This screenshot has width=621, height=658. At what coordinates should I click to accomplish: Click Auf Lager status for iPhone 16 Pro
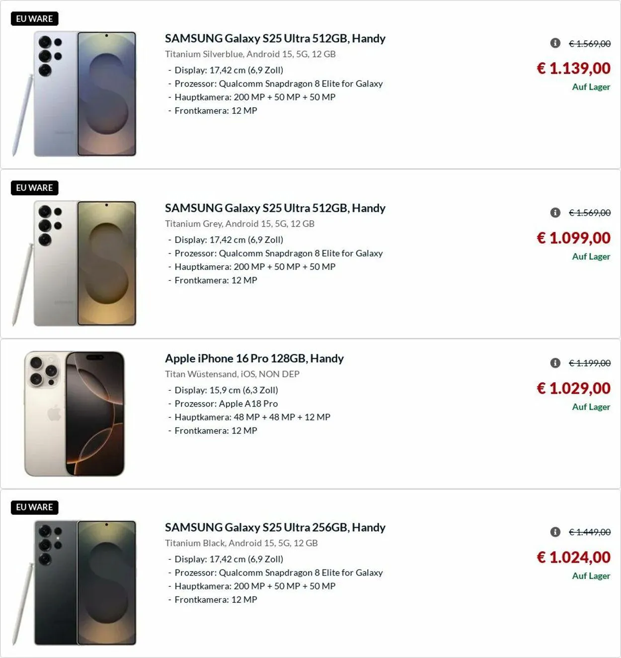pos(591,407)
